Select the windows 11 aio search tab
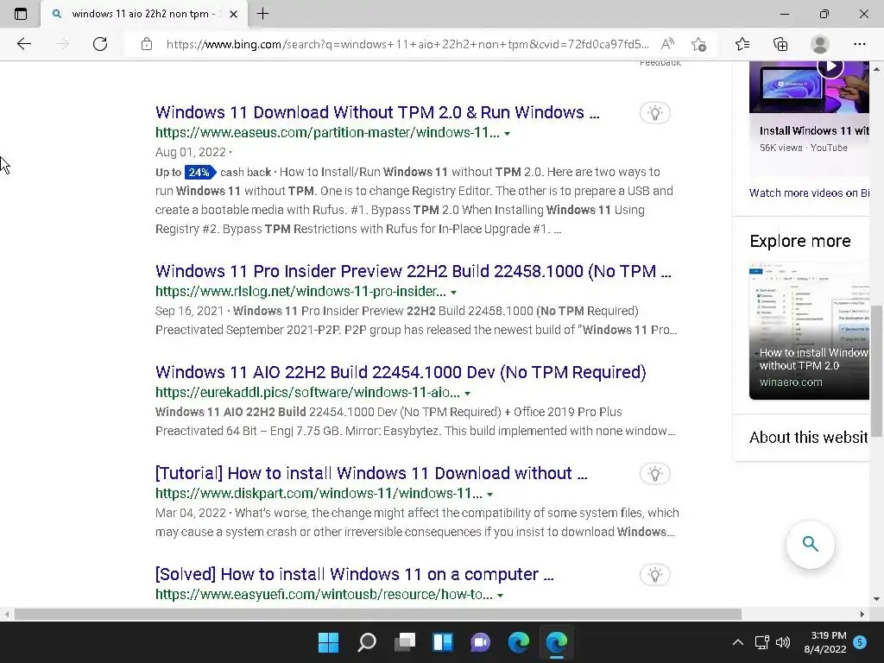The height and width of the screenshot is (663, 884). (x=144, y=14)
